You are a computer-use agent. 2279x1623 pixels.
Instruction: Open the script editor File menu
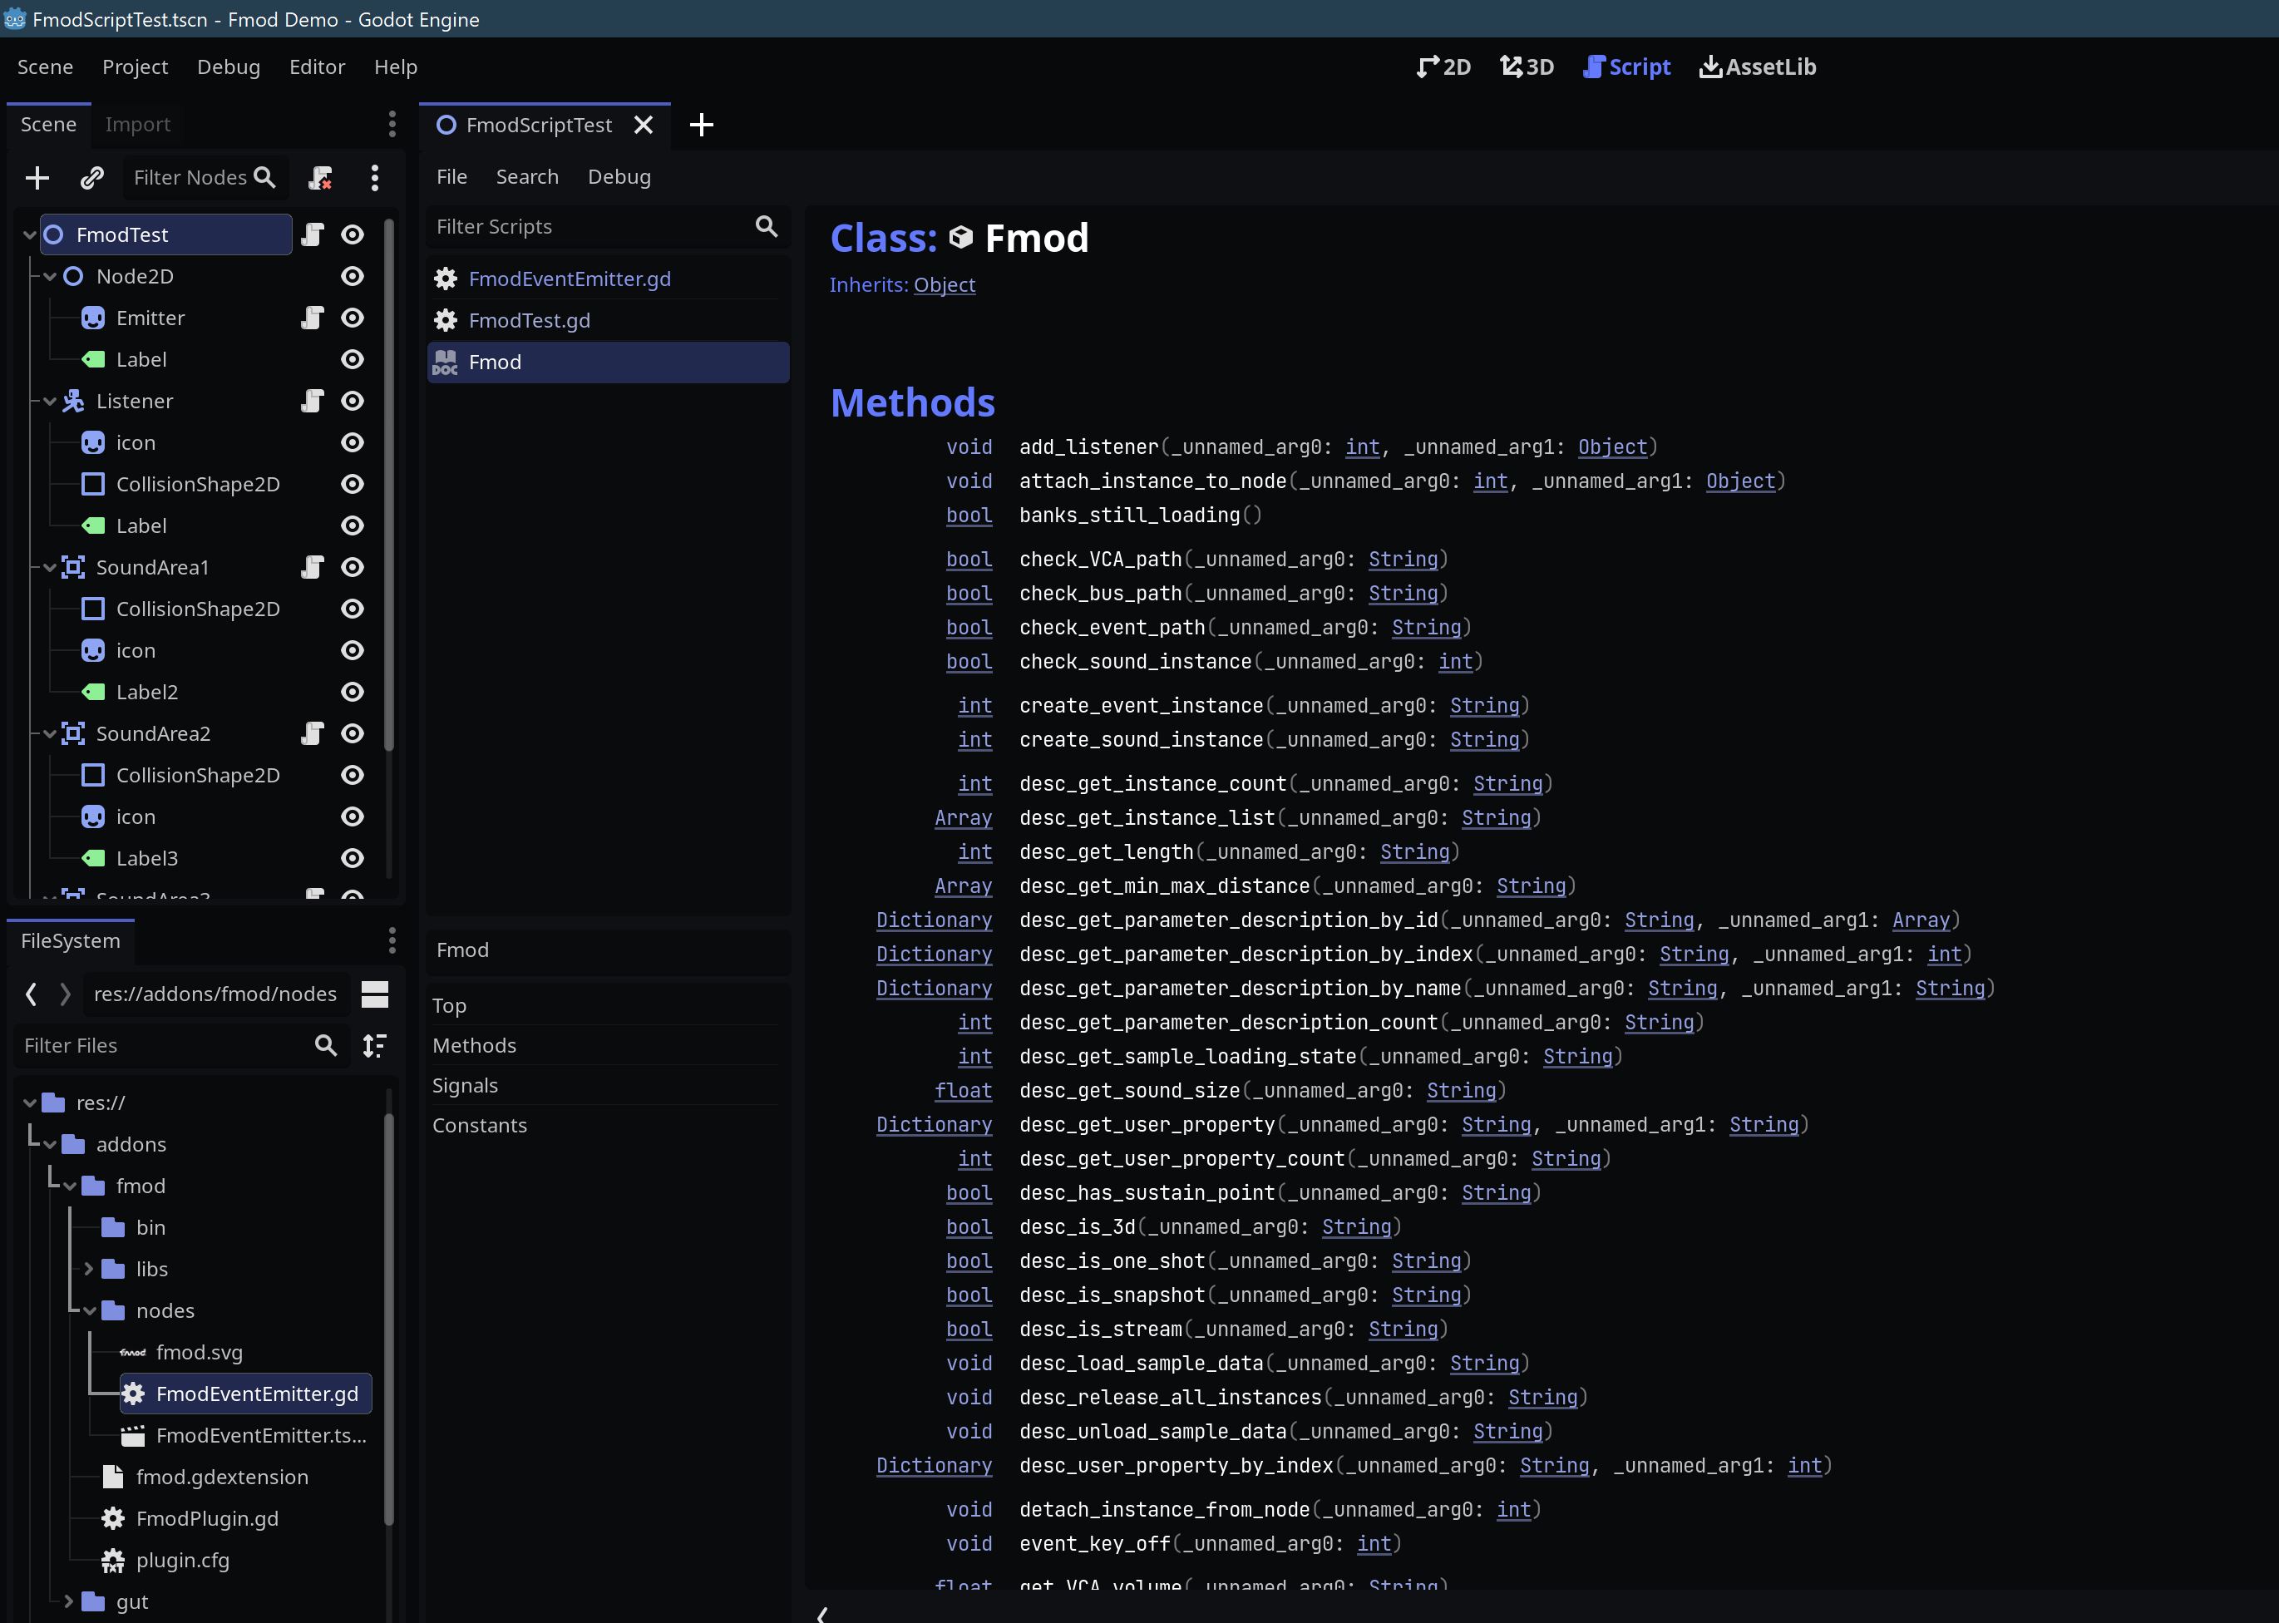click(x=451, y=177)
